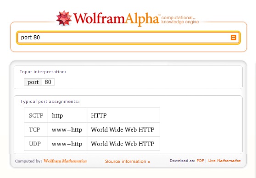The width and height of the screenshot is (256, 178).
Task: Click the 'Input interpretation:' heading
Action: 43,72
